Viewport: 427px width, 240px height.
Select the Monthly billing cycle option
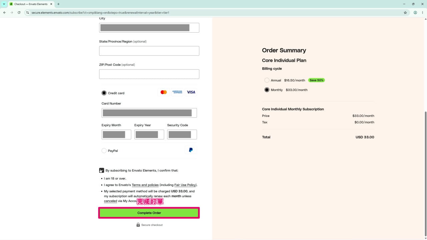tap(267, 90)
